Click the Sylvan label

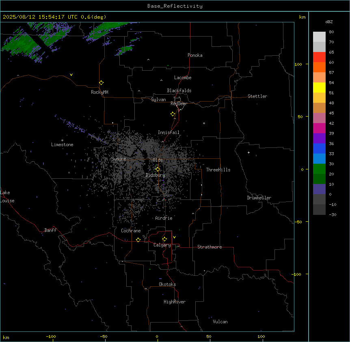(x=158, y=100)
